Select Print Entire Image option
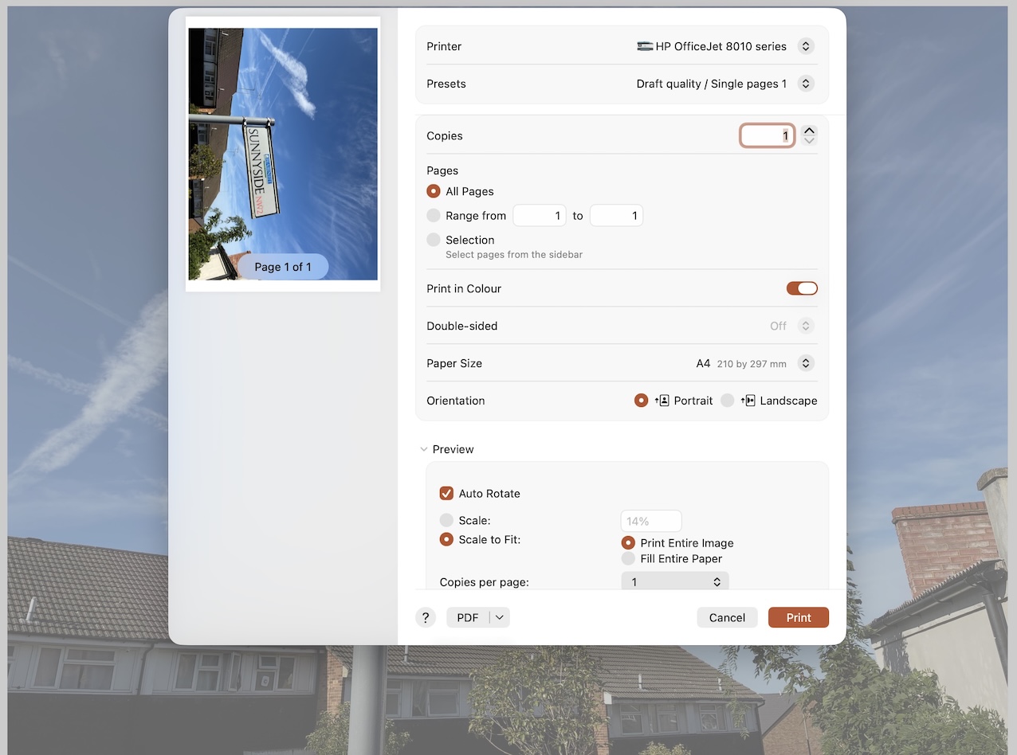The height and width of the screenshot is (755, 1017). [x=628, y=542]
